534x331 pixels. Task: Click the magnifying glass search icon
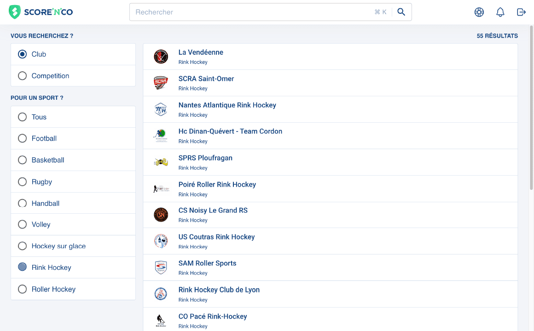point(401,12)
